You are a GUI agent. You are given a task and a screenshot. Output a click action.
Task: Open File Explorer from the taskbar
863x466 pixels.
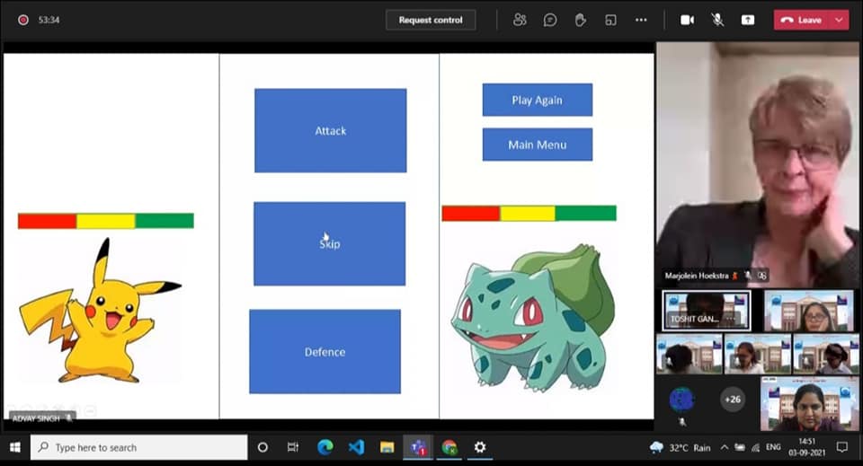pos(387,447)
